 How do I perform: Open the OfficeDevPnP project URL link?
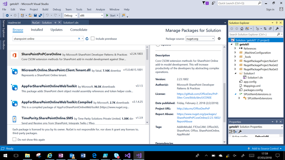pyautogui.click(x=193, y=108)
